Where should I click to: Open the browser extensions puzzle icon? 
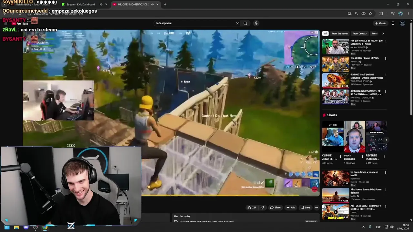click(381, 14)
